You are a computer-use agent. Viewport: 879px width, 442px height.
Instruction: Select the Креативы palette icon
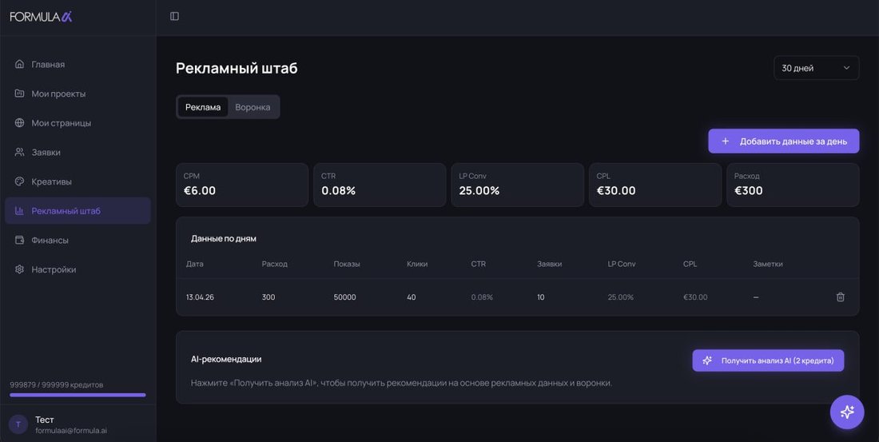click(x=20, y=181)
